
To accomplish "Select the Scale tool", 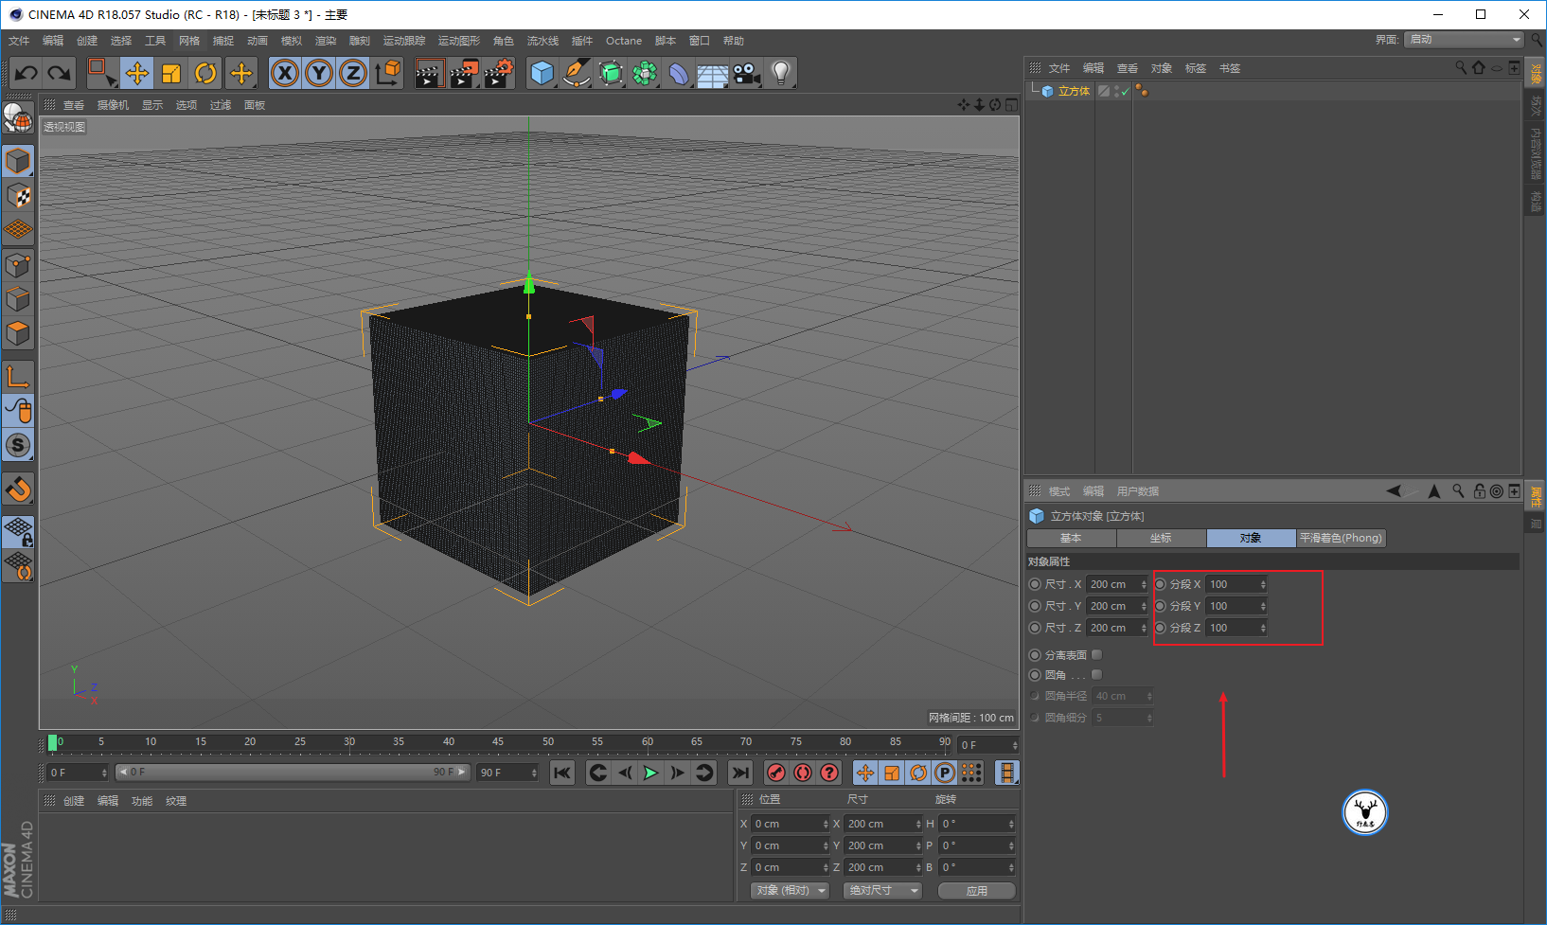I will click(171, 73).
